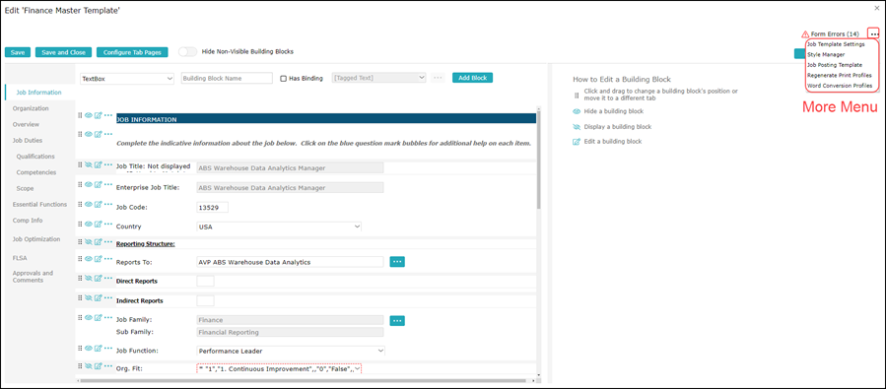Edit the Indirect Reports building block
This screenshot has width=886, height=389.
point(98,297)
